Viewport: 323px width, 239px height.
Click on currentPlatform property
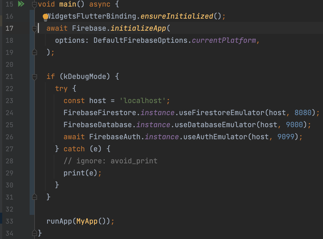[x=224, y=40]
